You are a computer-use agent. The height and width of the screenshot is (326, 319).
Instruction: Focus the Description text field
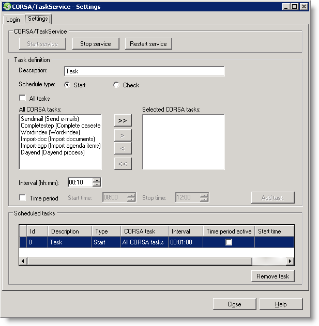(x=144, y=71)
